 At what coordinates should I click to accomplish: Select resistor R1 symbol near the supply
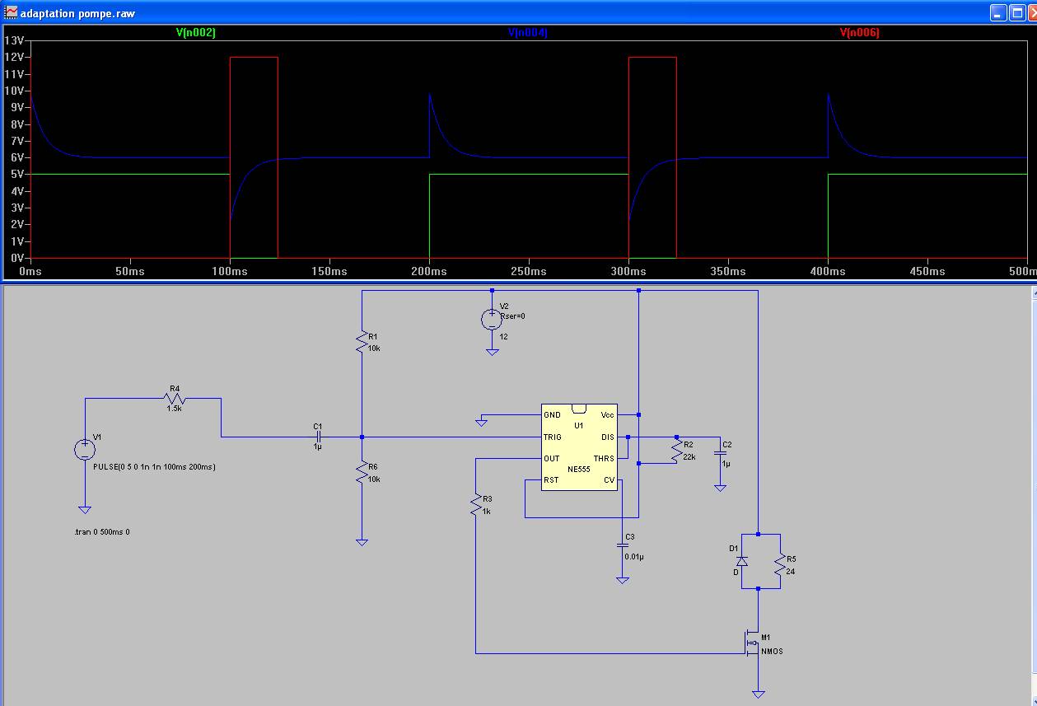point(361,341)
